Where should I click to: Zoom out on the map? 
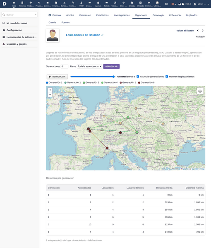[x=50, y=94]
